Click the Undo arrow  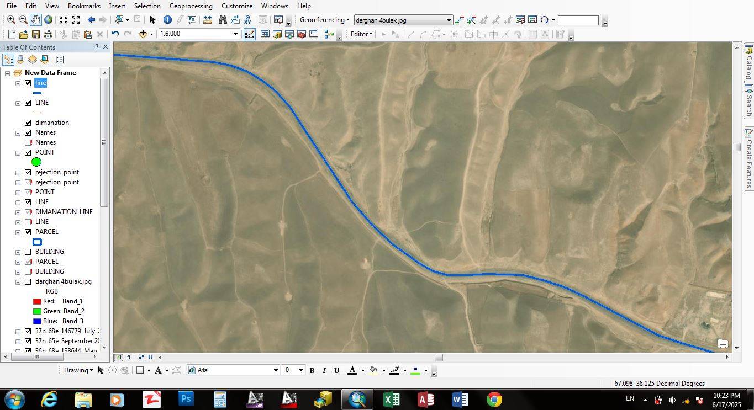[x=115, y=34]
